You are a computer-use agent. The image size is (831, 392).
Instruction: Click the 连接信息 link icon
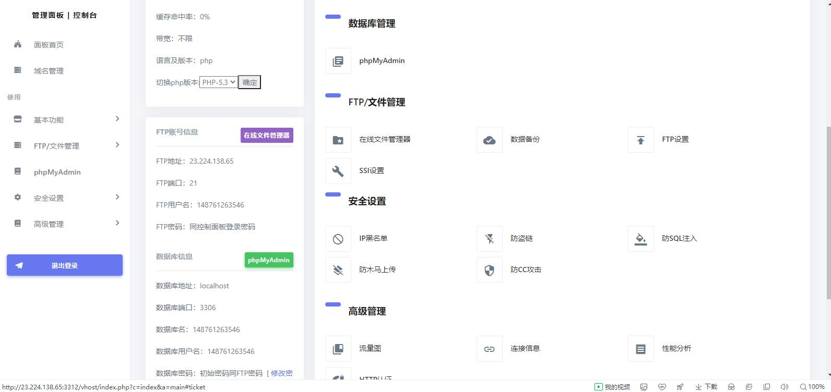489,349
